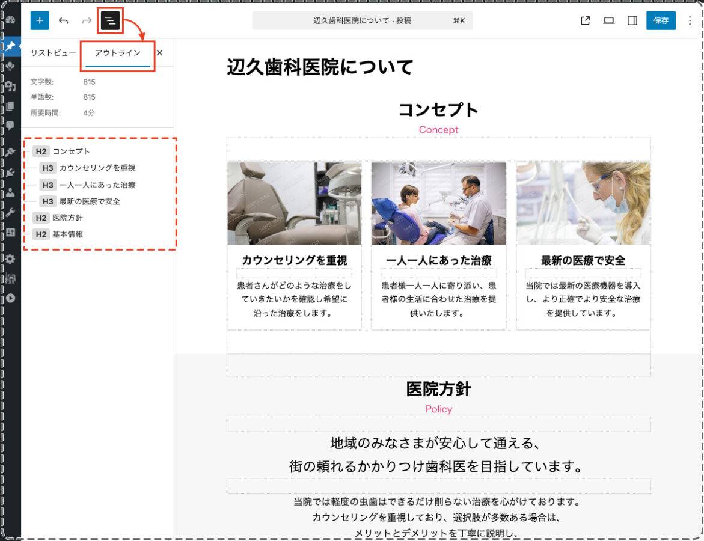The height and width of the screenshot is (541, 704).
Task: Click the blue block inserter plus button
Action: click(40, 20)
